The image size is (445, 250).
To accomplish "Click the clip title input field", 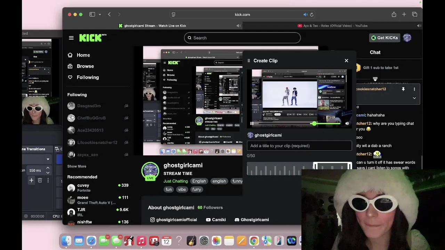I will [299, 146].
